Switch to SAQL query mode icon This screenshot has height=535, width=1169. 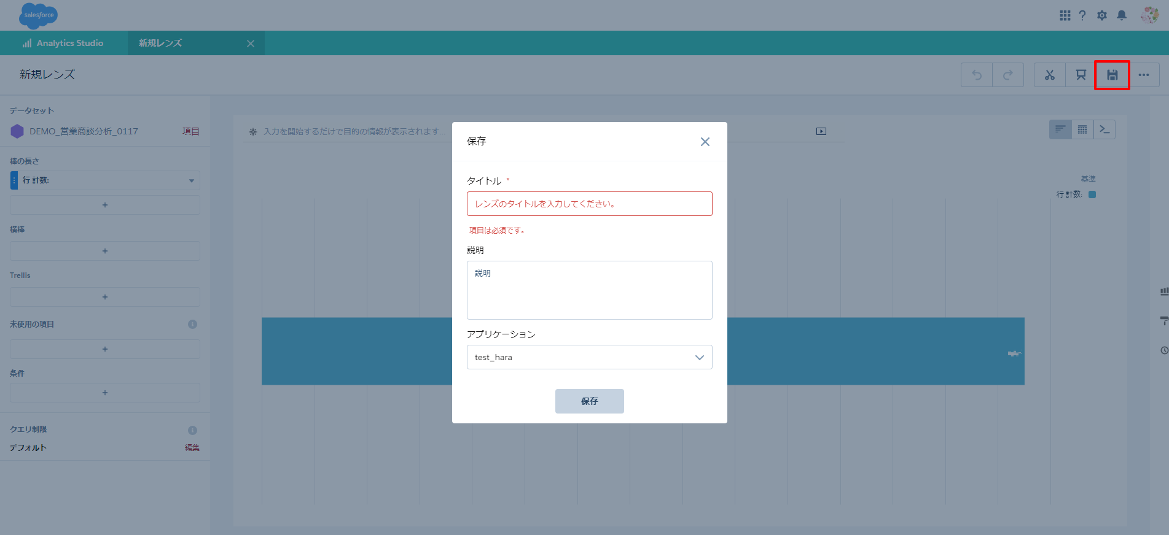coord(1104,129)
